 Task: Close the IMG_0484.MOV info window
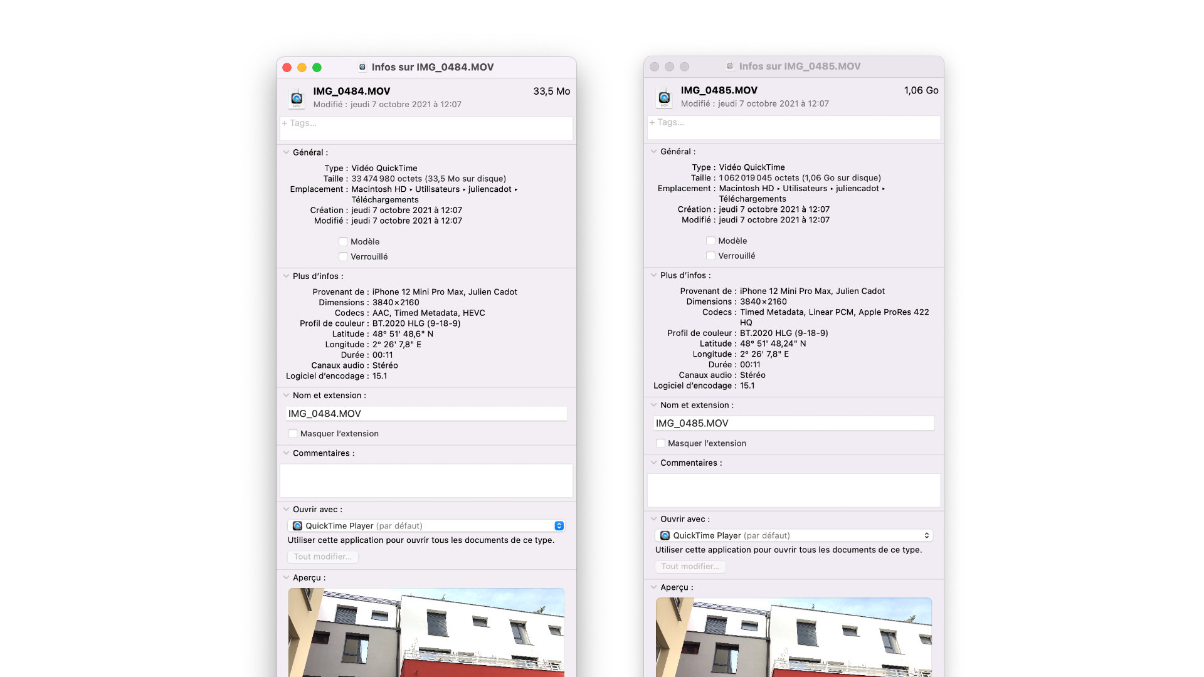tap(287, 68)
